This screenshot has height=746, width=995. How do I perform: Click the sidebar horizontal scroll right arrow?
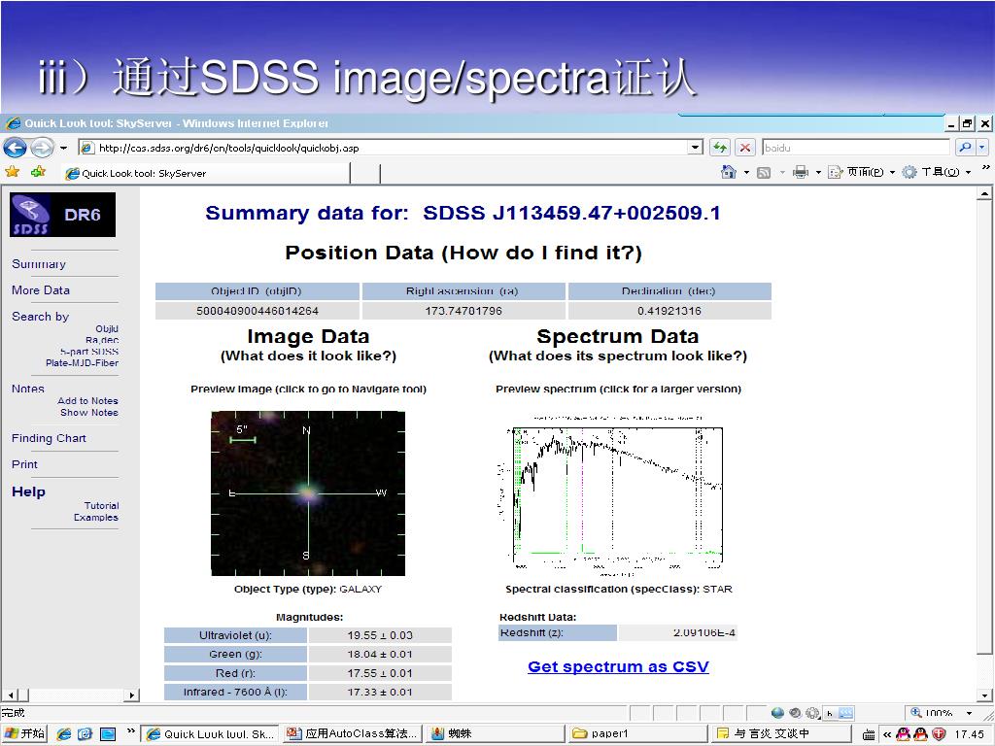(x=131, y=695)
